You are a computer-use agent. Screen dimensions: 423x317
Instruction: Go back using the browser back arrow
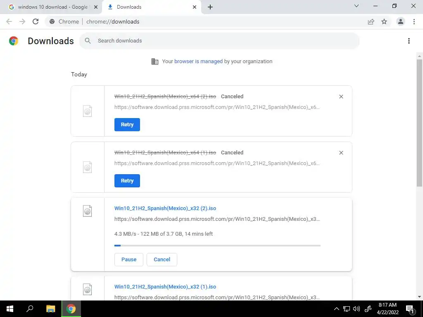9,21
